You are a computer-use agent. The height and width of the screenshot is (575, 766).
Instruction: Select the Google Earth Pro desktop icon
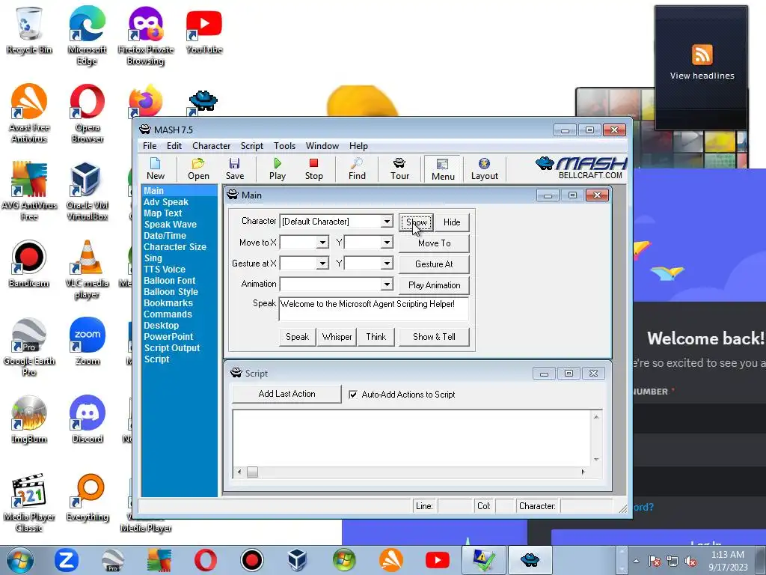29,347
